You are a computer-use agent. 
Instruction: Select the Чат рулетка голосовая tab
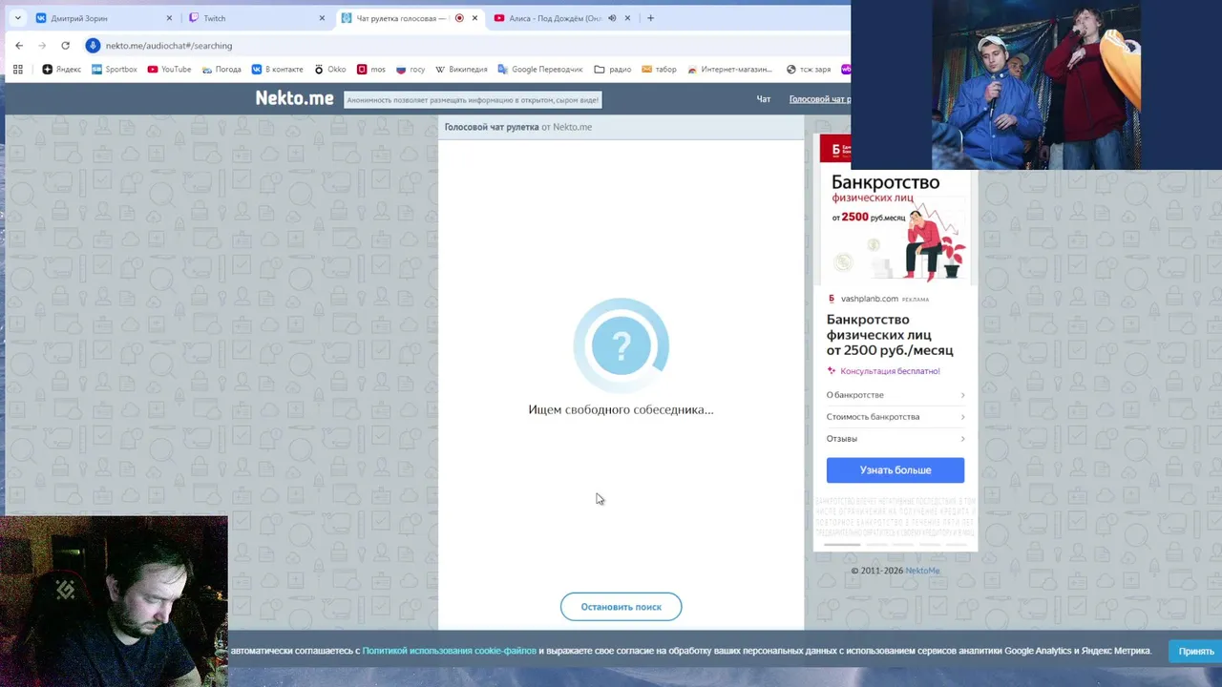point(411,18)
